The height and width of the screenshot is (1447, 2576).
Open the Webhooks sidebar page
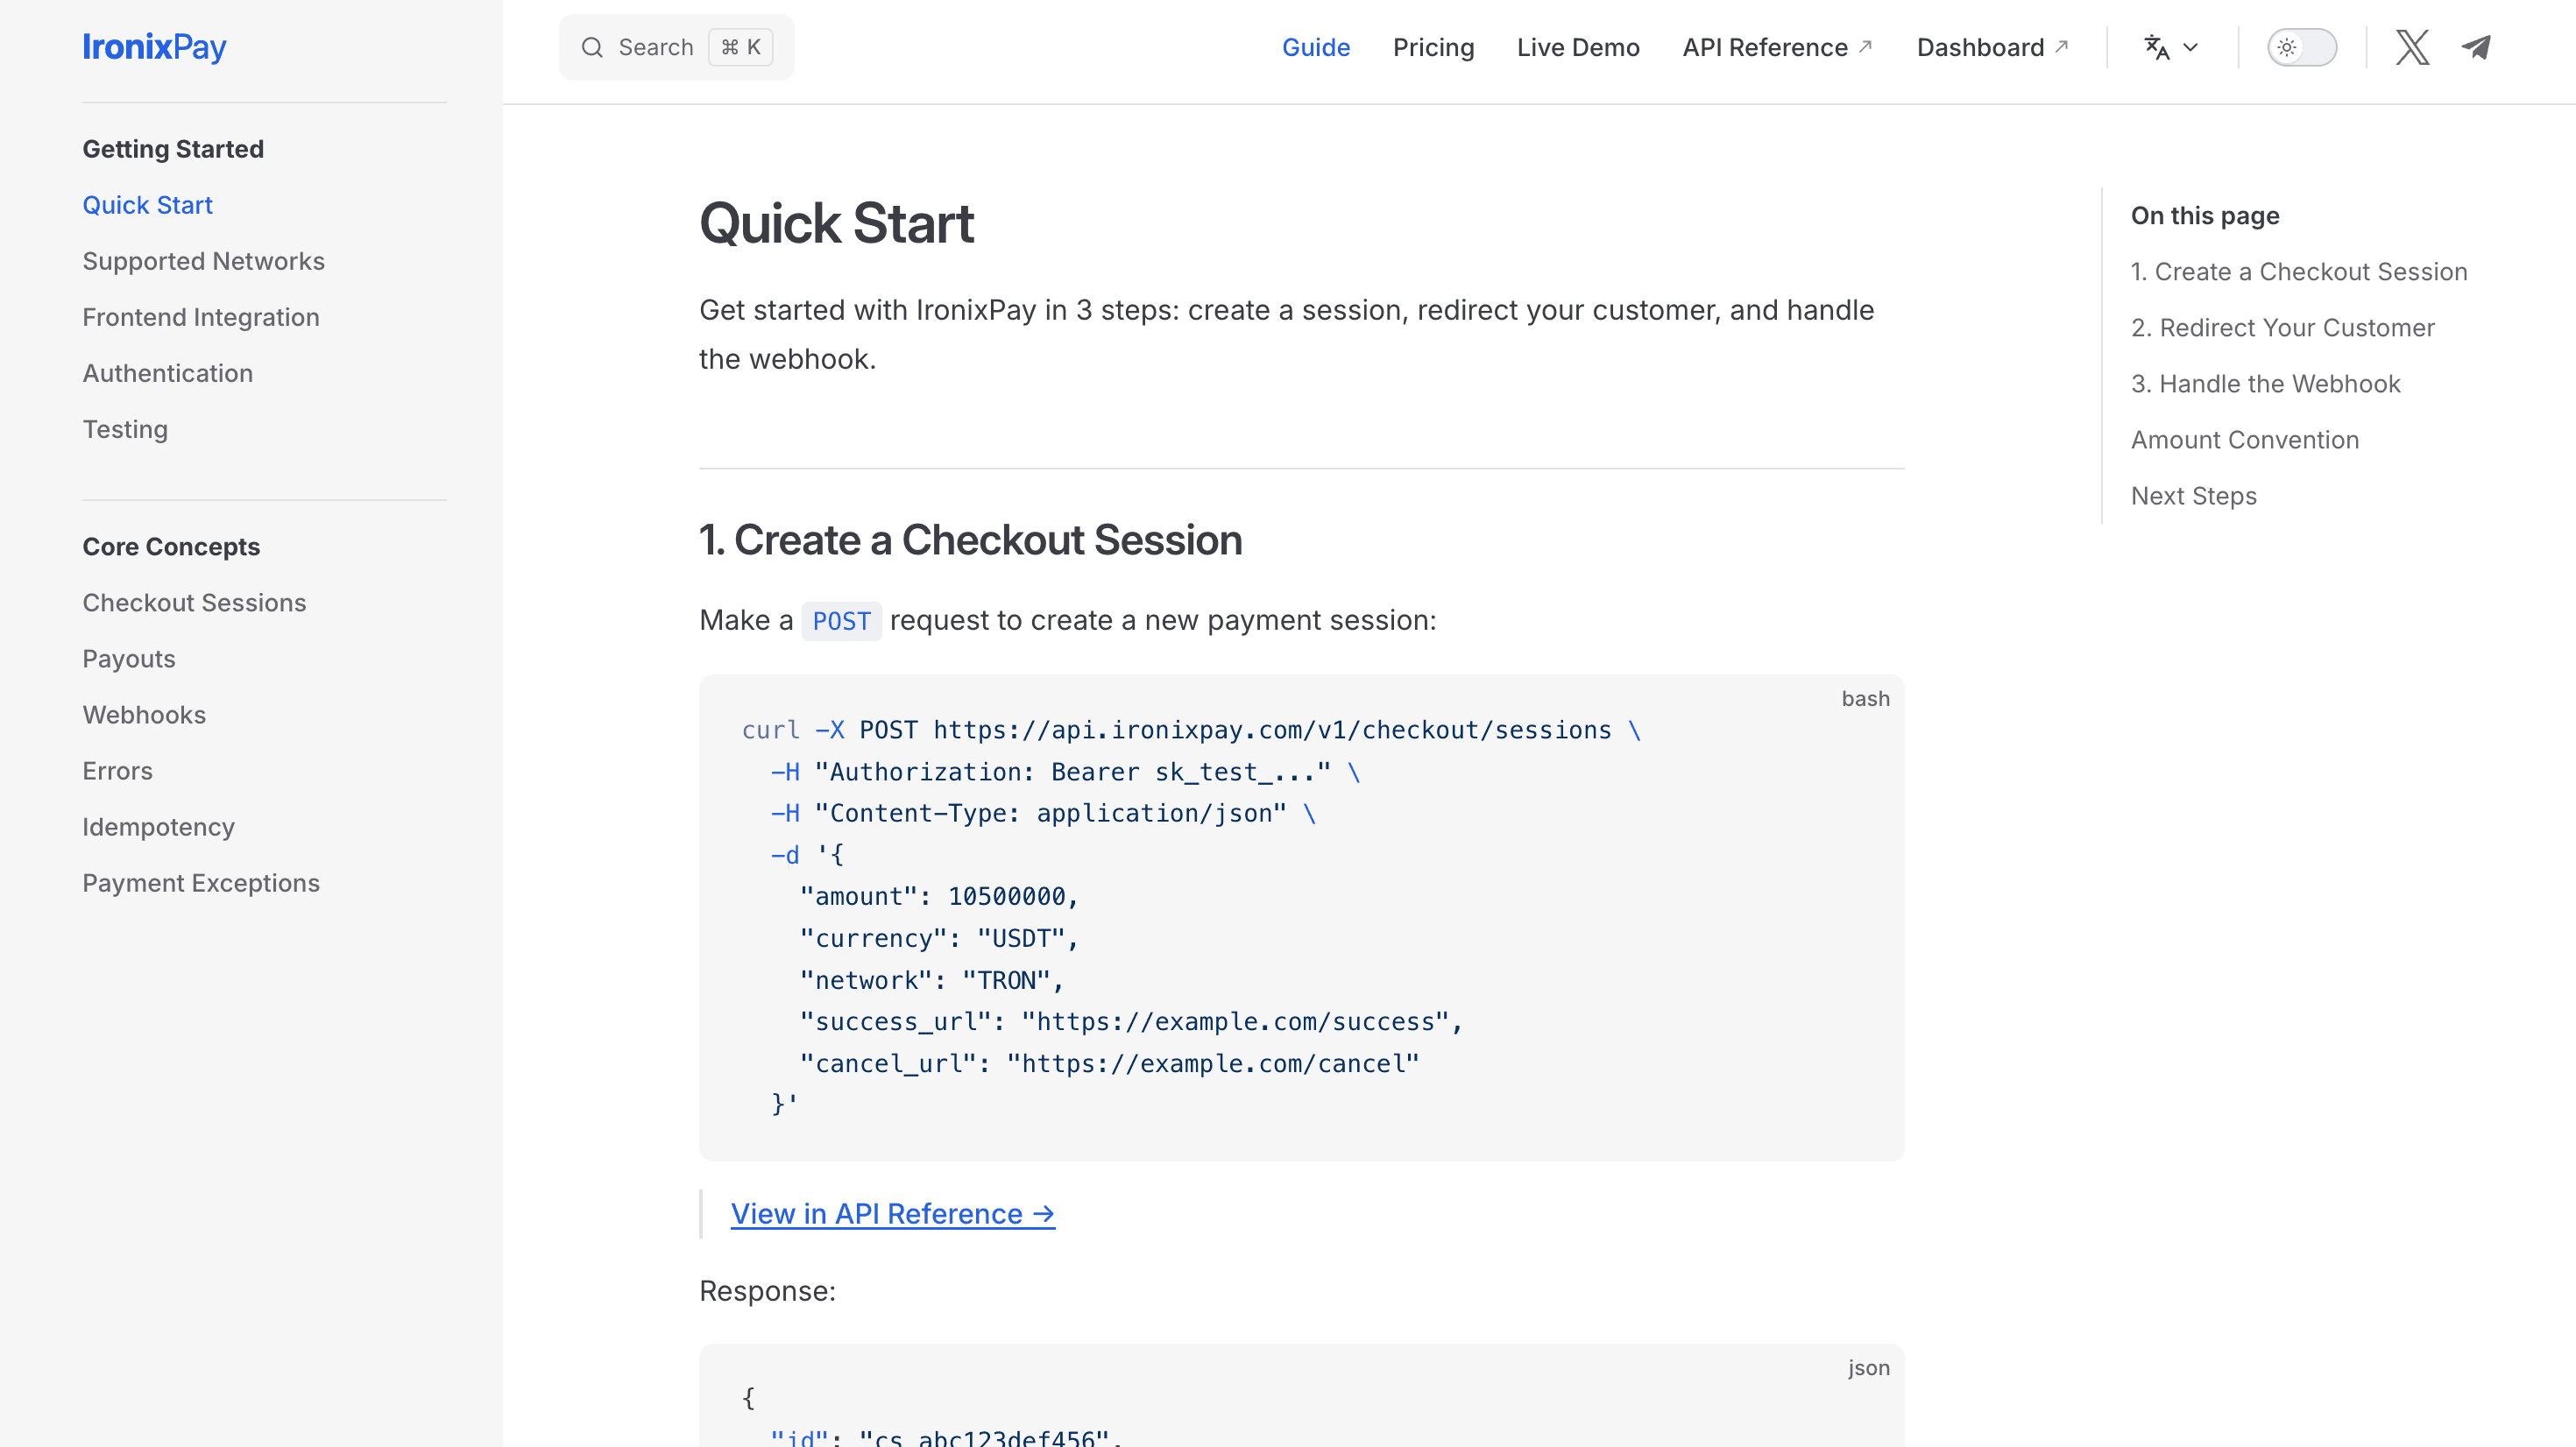144,715
